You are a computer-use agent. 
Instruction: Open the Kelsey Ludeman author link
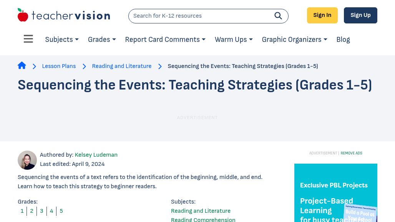pyautogui.click(x=96, y=155)
